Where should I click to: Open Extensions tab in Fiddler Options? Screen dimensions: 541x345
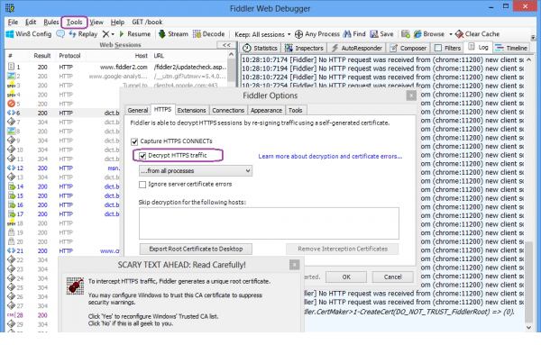(191, 110)
